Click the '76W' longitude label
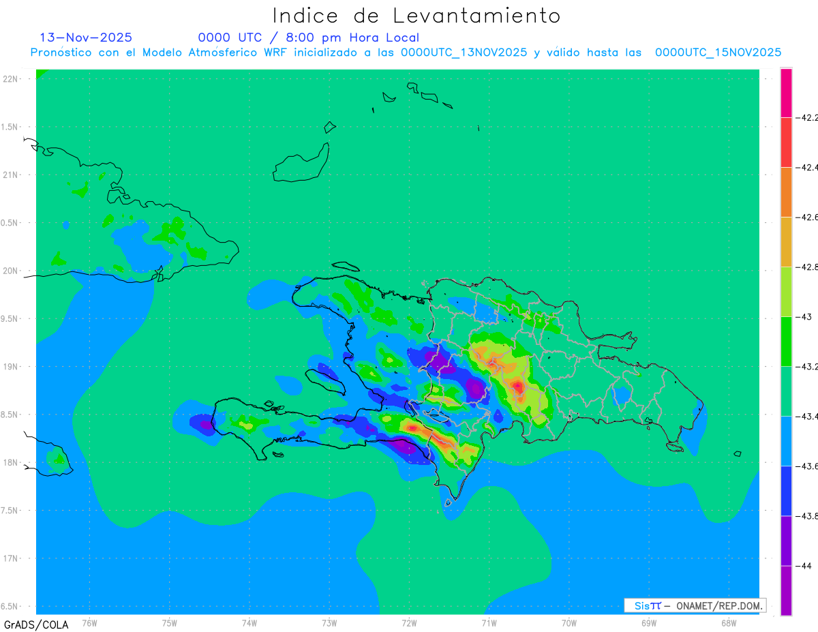Screen dimensions: 818x632 [89, 622]
